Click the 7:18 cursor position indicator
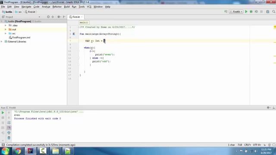The width and height of the screenshot is (276, 155). pos(240,145)
